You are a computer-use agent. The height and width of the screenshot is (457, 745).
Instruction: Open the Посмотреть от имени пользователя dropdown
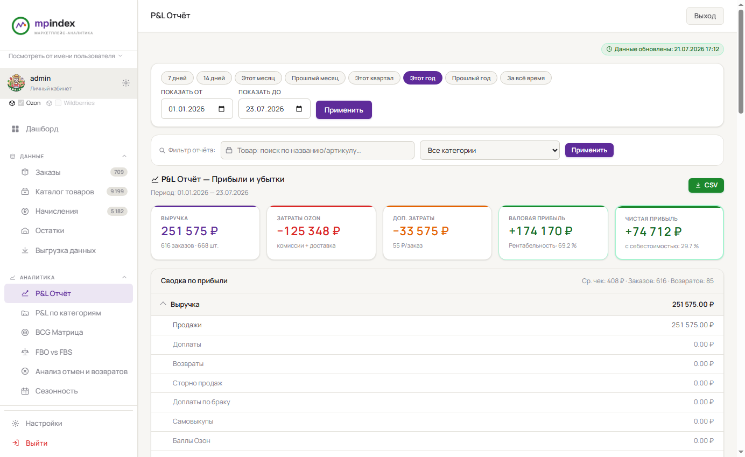(66, 56)
